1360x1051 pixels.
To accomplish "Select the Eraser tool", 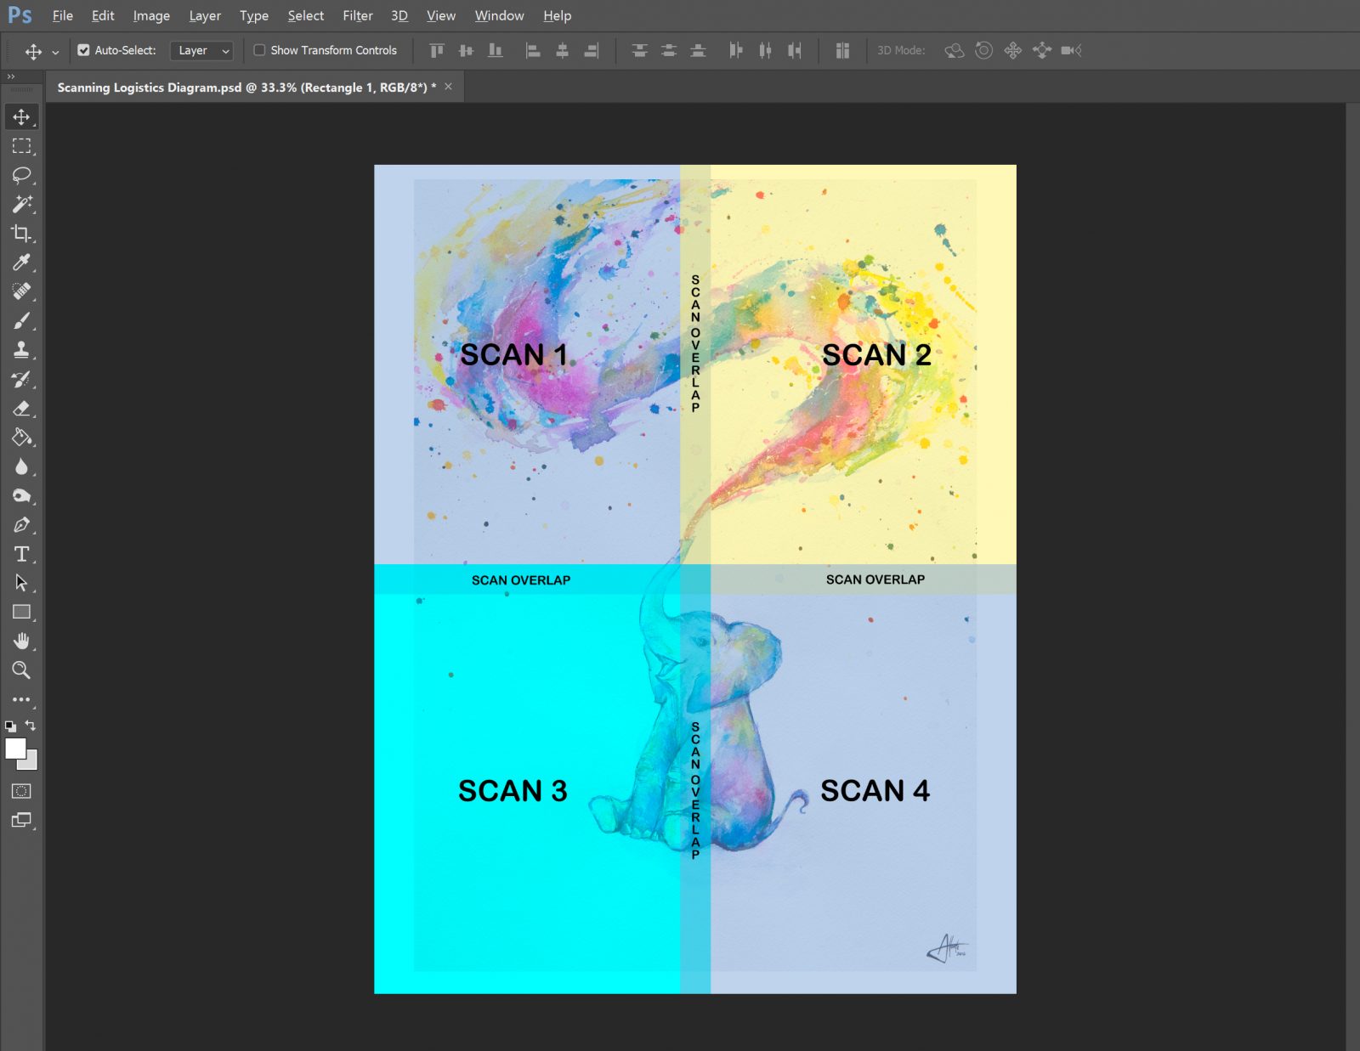I will pos(21,408).
